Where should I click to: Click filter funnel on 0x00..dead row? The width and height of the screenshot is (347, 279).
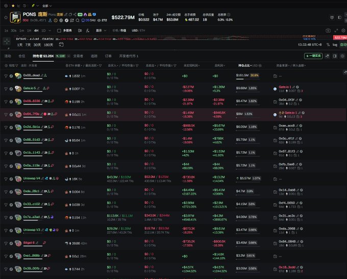point(6,76)
